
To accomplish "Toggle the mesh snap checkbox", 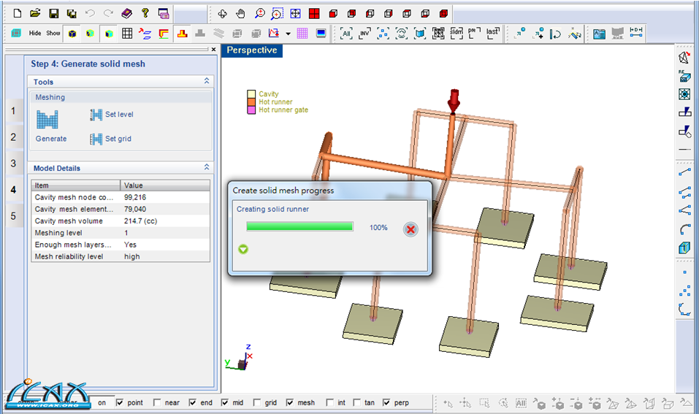I will pos(290,402).
